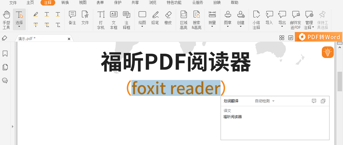Screen dimensions: 343x145
Task: Click the highlighter pen annotation icon
Action: pos(36,14)
